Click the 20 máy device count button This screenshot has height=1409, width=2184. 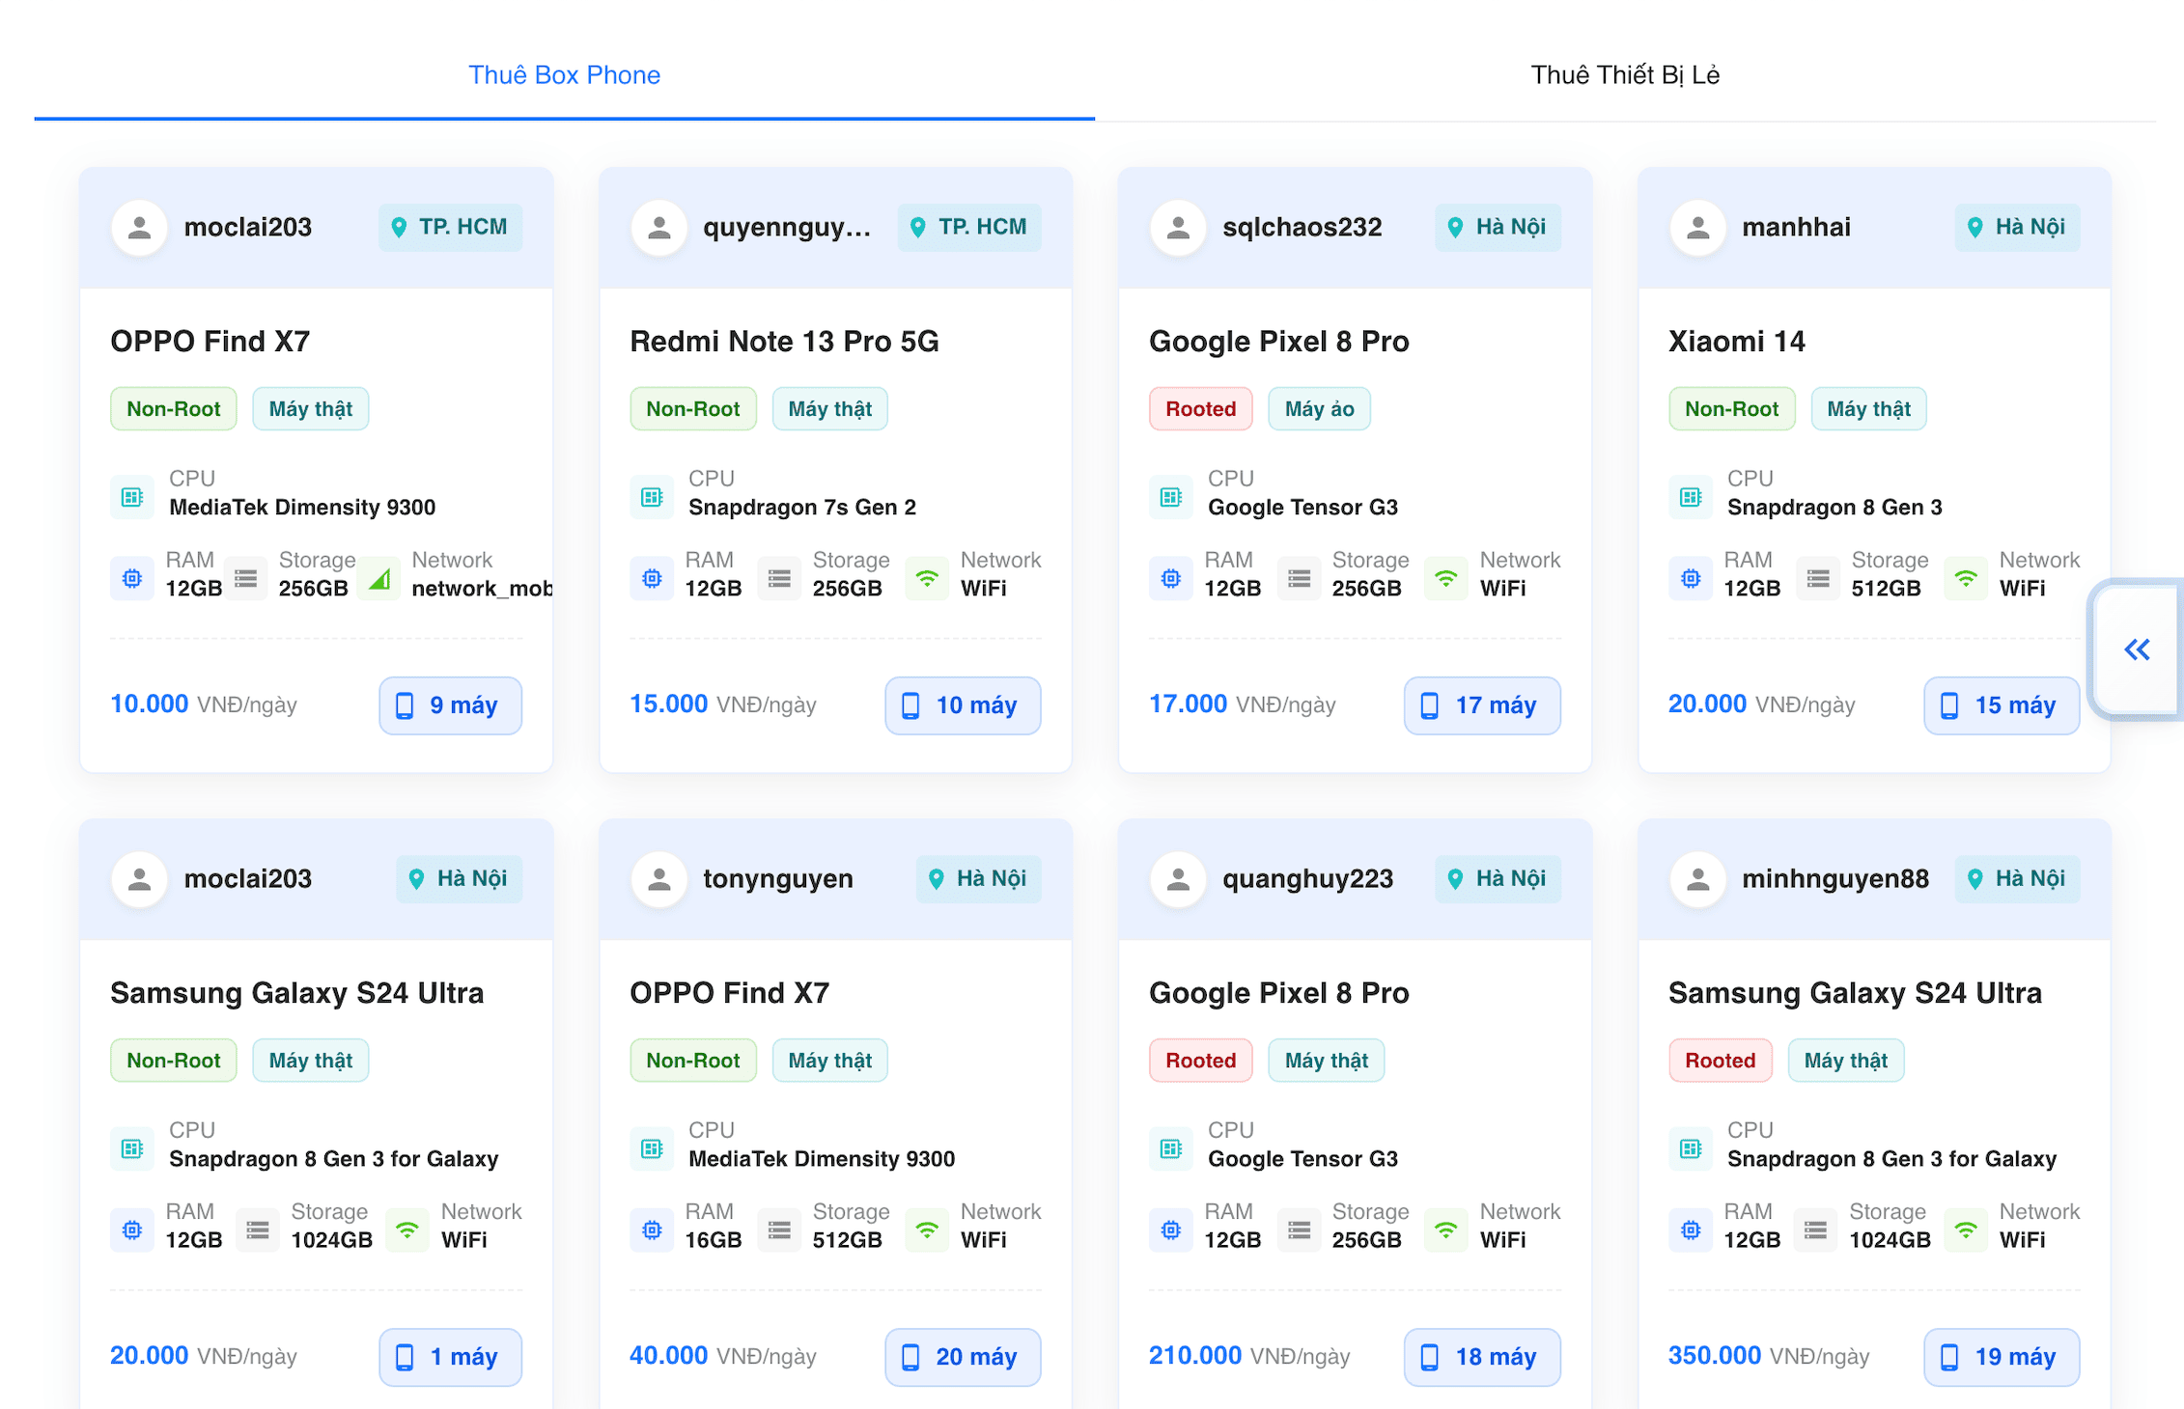(962, 1357)
